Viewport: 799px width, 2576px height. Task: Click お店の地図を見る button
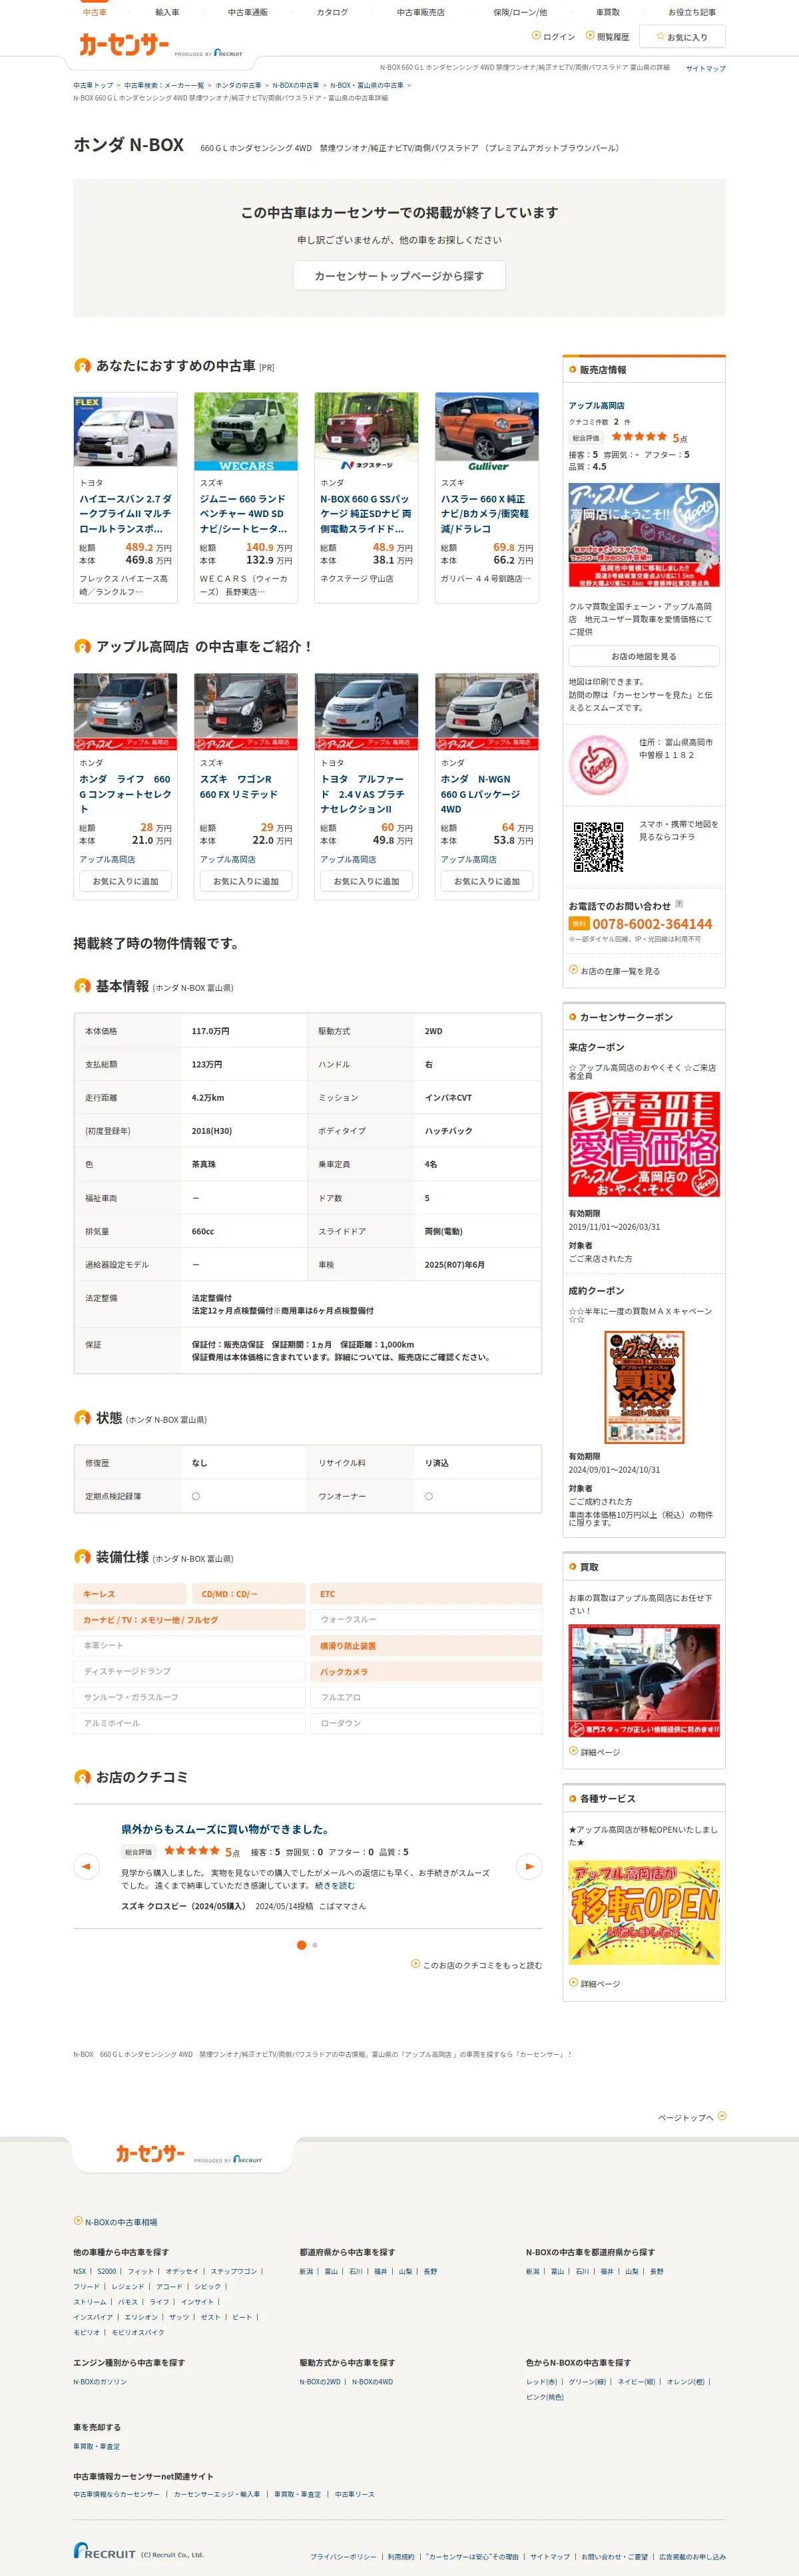click(x=644, y=656)
